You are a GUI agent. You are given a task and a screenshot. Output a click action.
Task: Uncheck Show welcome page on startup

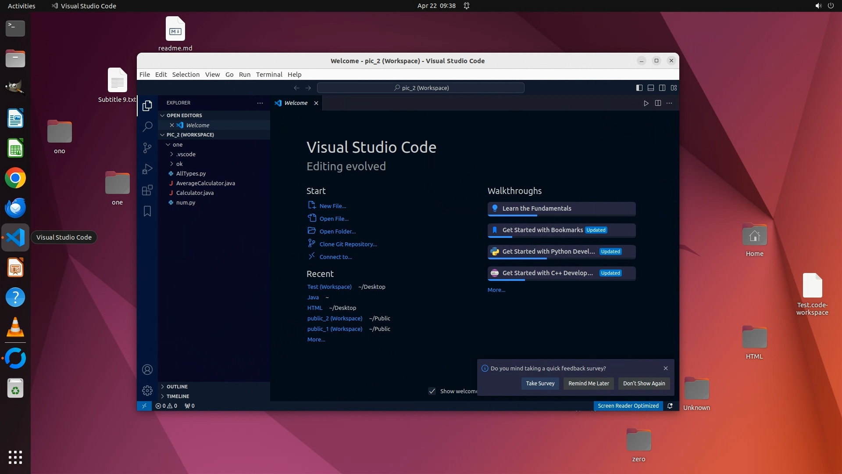coord(432,391)
